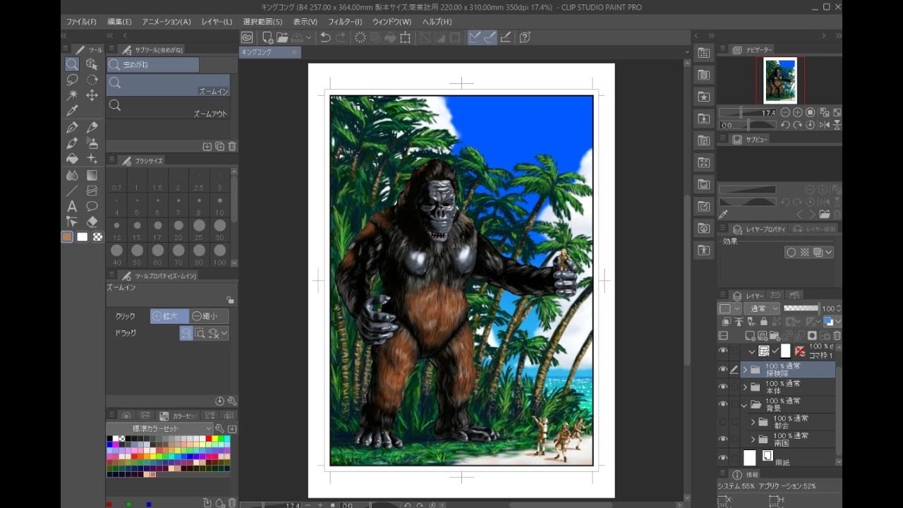Hide the 南国 layer folder
Screen dimensions: 903x508
click(x=722, y=439)
